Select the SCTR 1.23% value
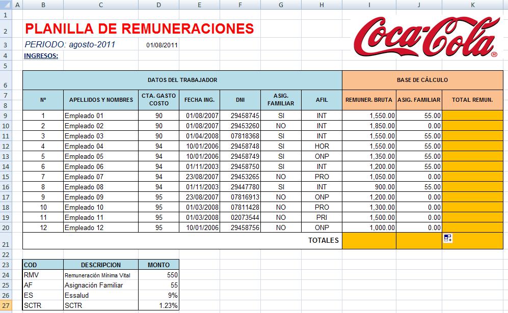The width and height of the screenshot is (508, 313). [x=159, y=305]
